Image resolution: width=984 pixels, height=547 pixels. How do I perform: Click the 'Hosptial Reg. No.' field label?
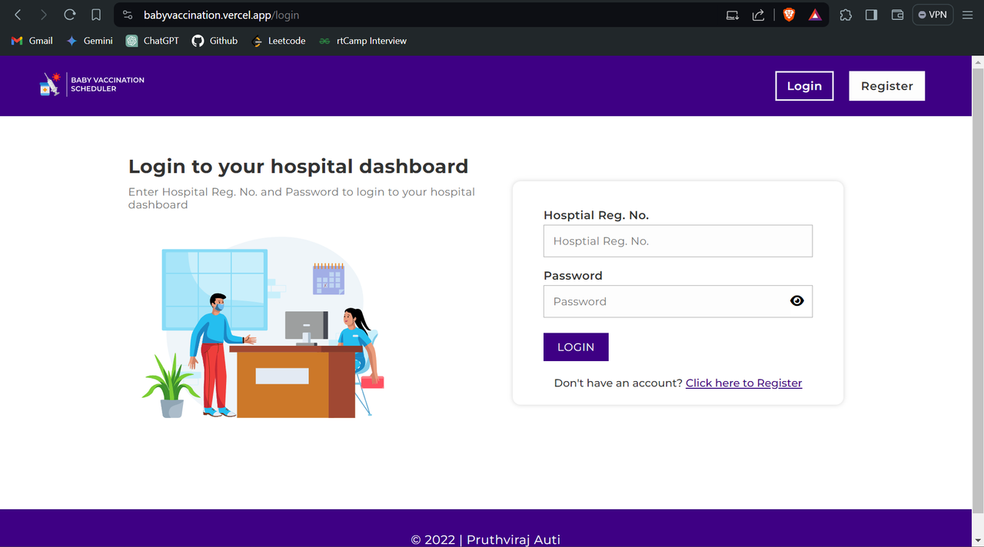[x=596, y=215]
